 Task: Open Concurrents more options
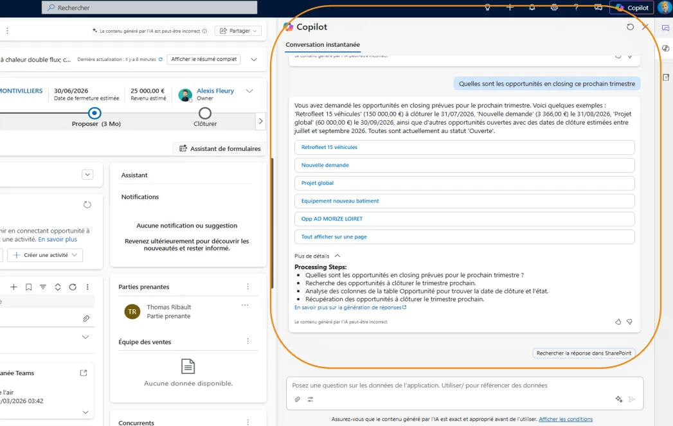click(247, 423)
